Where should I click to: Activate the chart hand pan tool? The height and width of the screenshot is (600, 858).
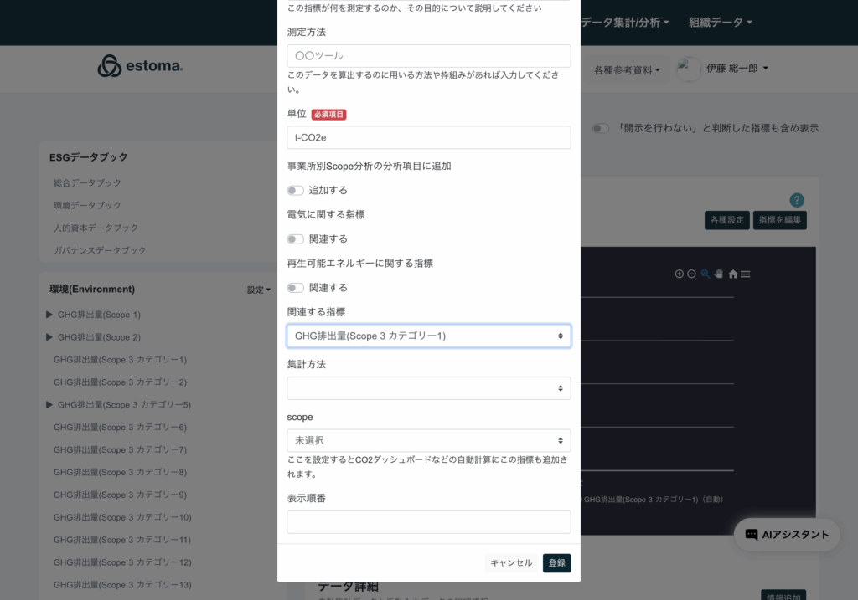tap(718, 274)
